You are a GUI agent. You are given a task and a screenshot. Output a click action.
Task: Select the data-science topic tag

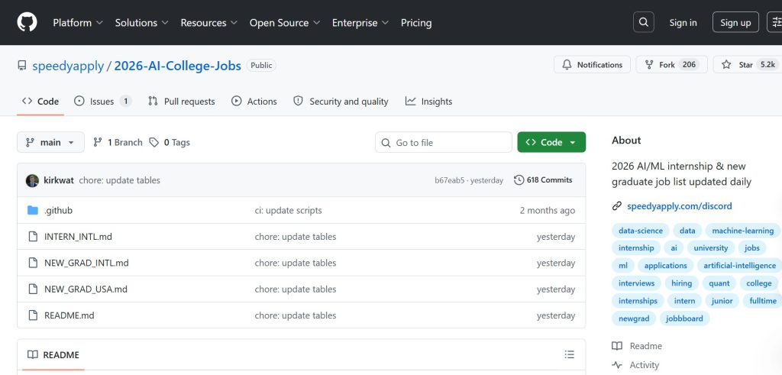[x=641, y=231]
